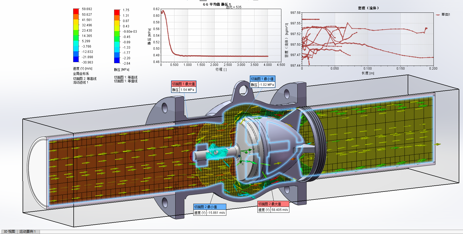Select the 长度 [m] axis label

[368, 73]
